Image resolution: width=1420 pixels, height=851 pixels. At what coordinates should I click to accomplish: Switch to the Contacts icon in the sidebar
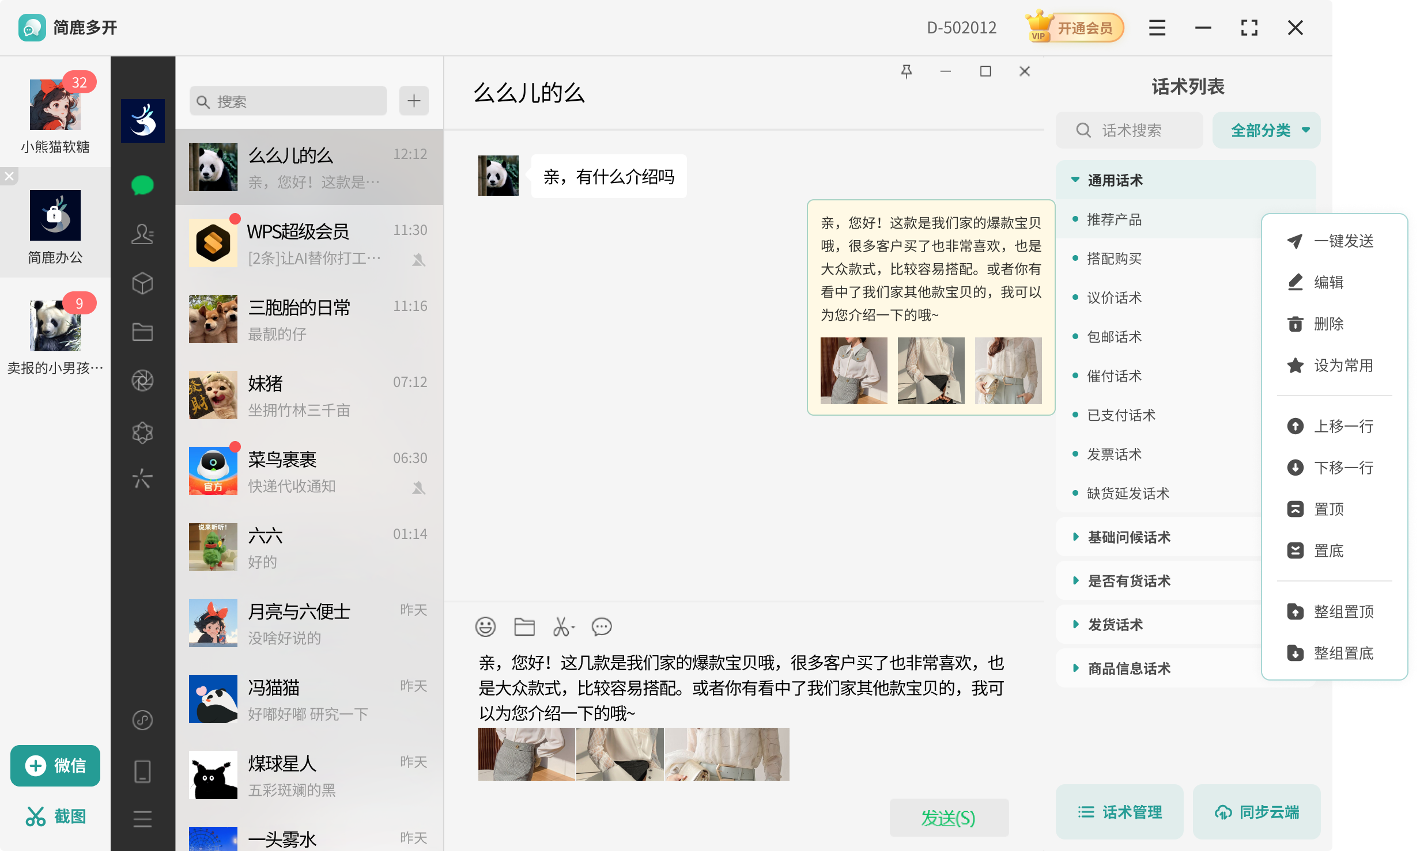click(142, 234)
